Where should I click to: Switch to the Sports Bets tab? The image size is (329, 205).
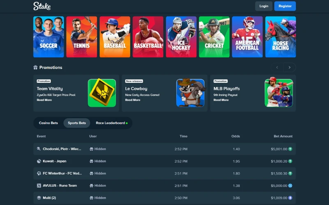tap(77, 123)
